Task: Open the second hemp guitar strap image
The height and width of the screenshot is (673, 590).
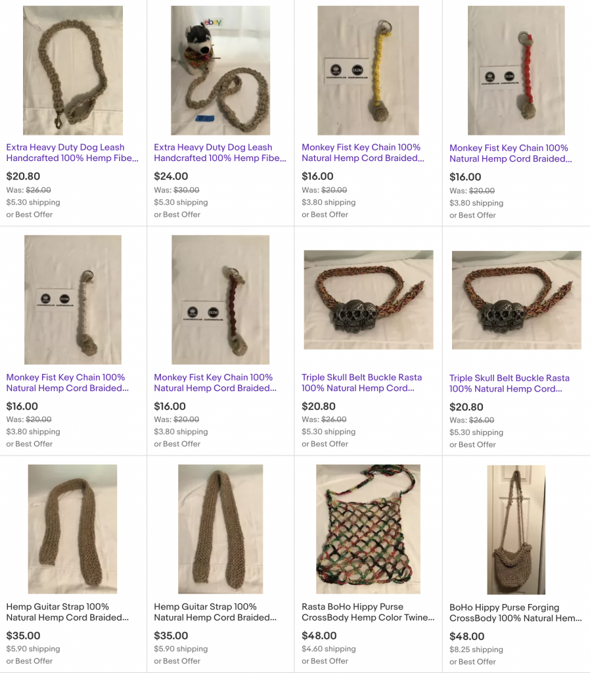Action: pyautogui.click(x=221, y=529)
